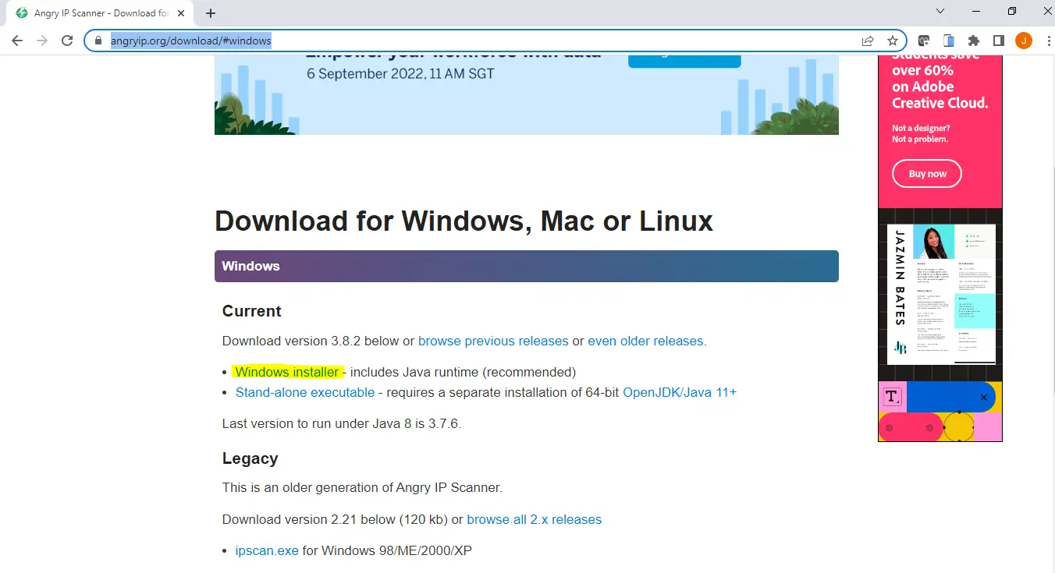
Task: Close the Angry IP Scanner tab
Action: click(182, 13)
